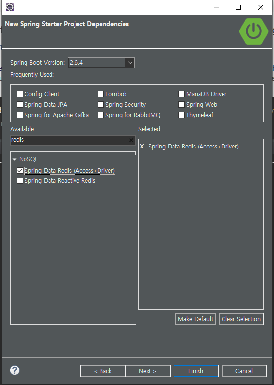Check the MariaDB Driver checkbox

pos(181,94)
